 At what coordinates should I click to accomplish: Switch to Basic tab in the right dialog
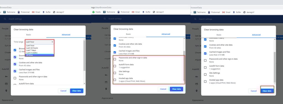pos(219,35)
